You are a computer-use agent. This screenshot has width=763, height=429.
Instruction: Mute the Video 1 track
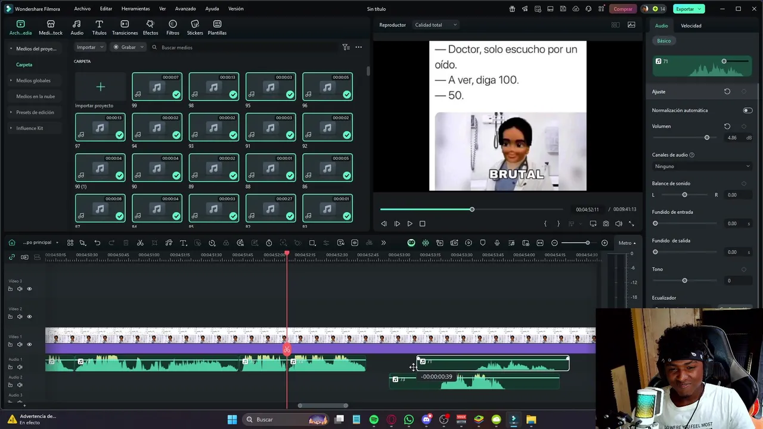point(20,344)
